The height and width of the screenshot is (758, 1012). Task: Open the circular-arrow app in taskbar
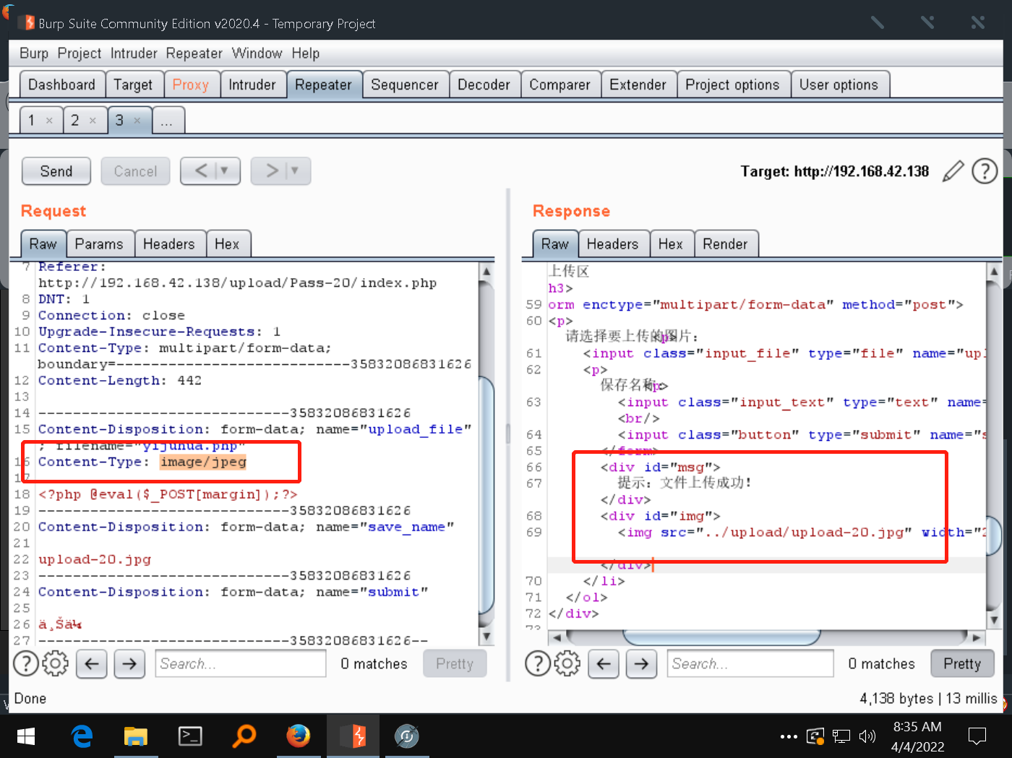pyautogui.click(x=407, y=736)
